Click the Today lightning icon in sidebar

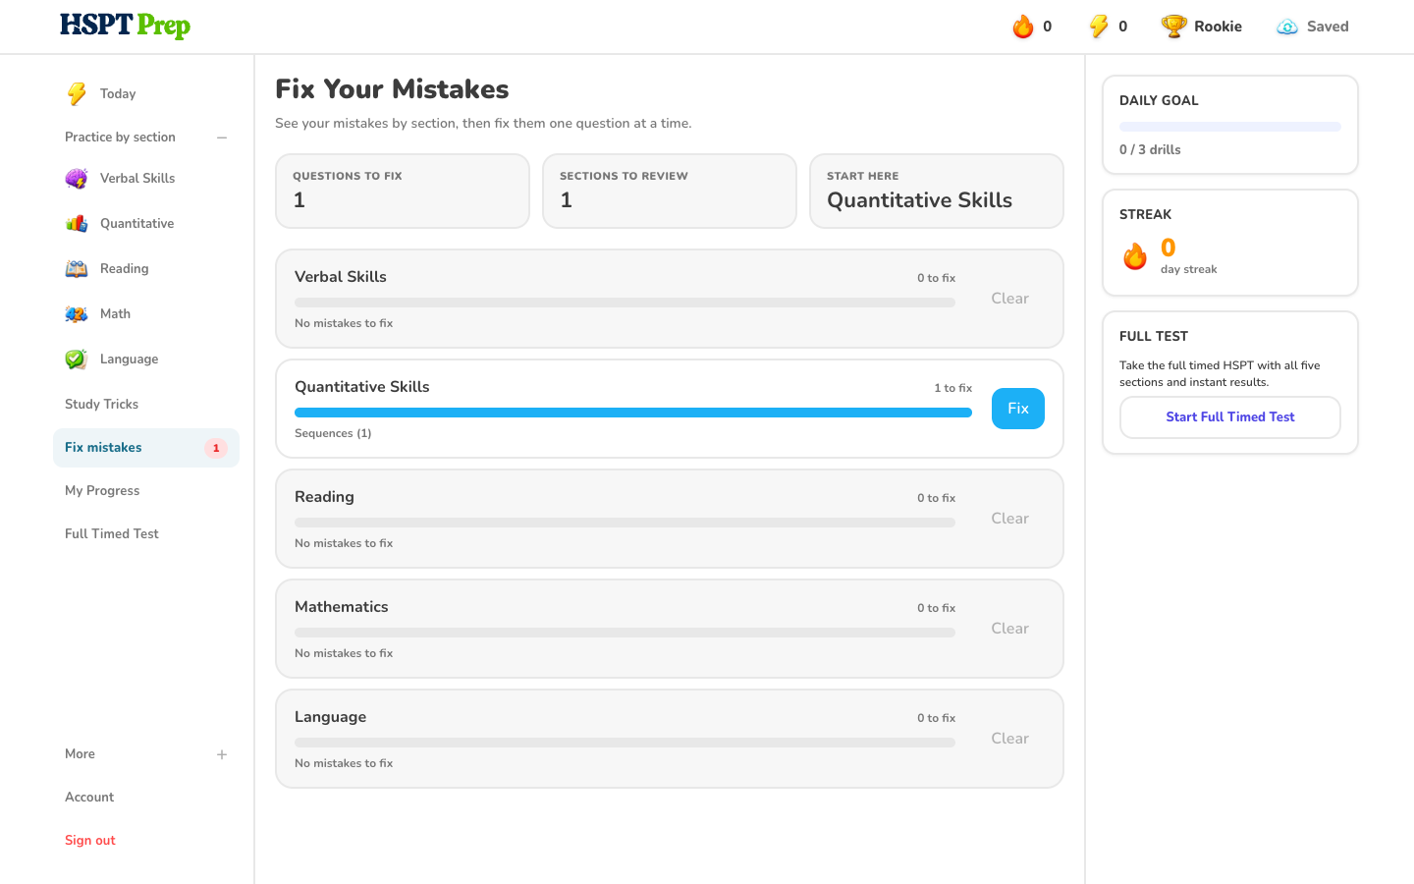[x=77, y=93]
